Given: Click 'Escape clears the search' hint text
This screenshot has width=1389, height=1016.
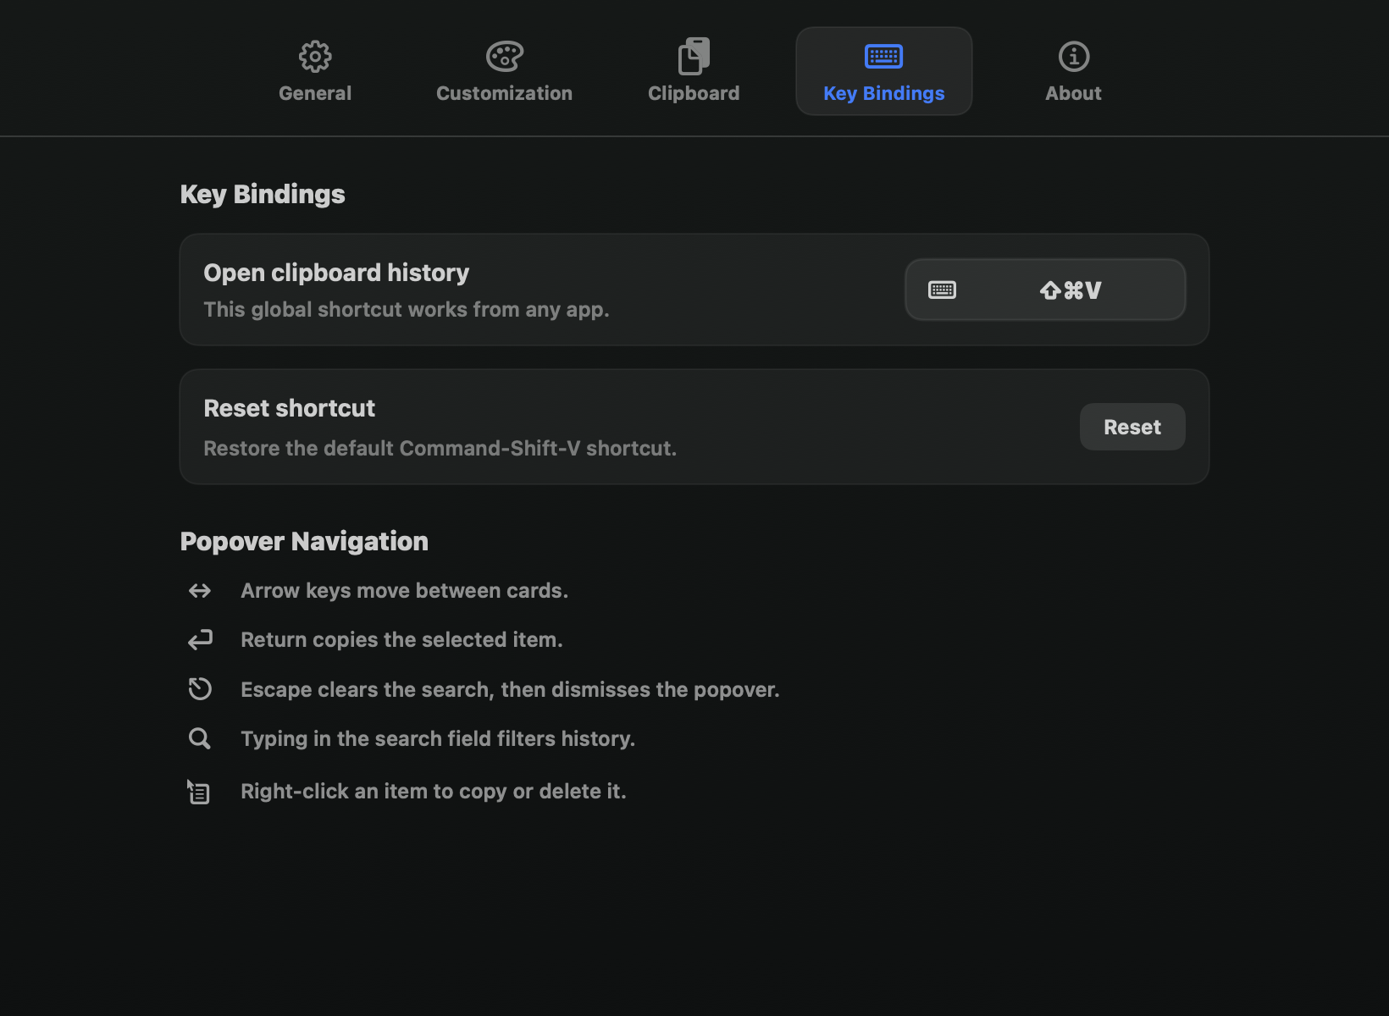Looking at the screenshot, I should [510, 690].
